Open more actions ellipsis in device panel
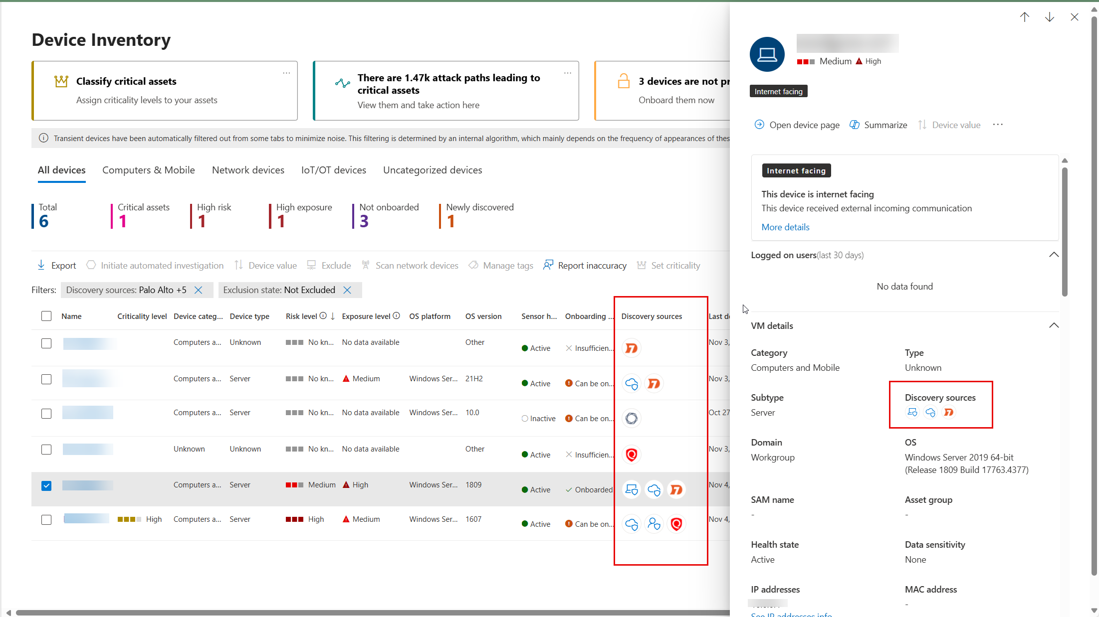Viewport: 1099px width, 617px height. pyautogui.click(x=997, y=125)
